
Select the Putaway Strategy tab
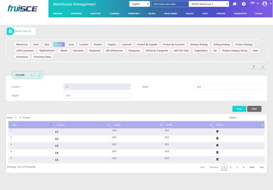point(199,44)
